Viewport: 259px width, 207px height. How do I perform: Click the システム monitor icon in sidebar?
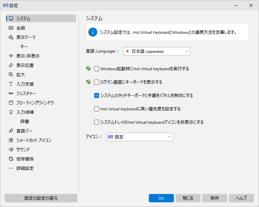coord(11,18)
